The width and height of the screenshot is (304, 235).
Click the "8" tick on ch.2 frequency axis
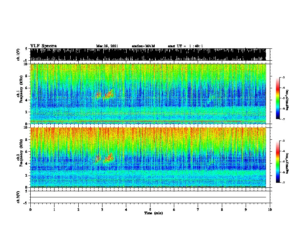click(x=26, y=140)
